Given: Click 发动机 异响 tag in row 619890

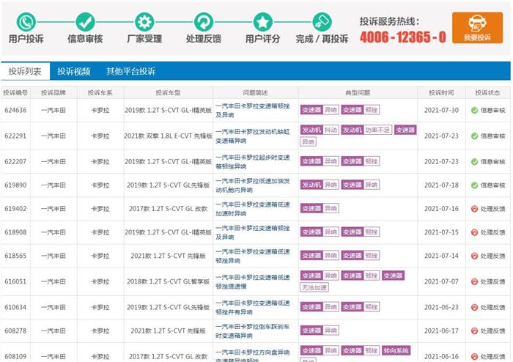Looking at the screenshot, I should coord(320,185).
